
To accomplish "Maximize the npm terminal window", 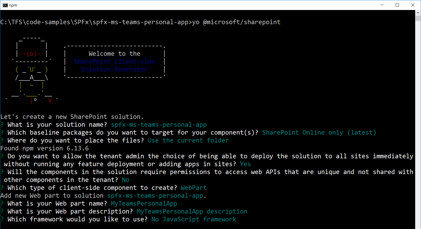I will coord(397,5).
